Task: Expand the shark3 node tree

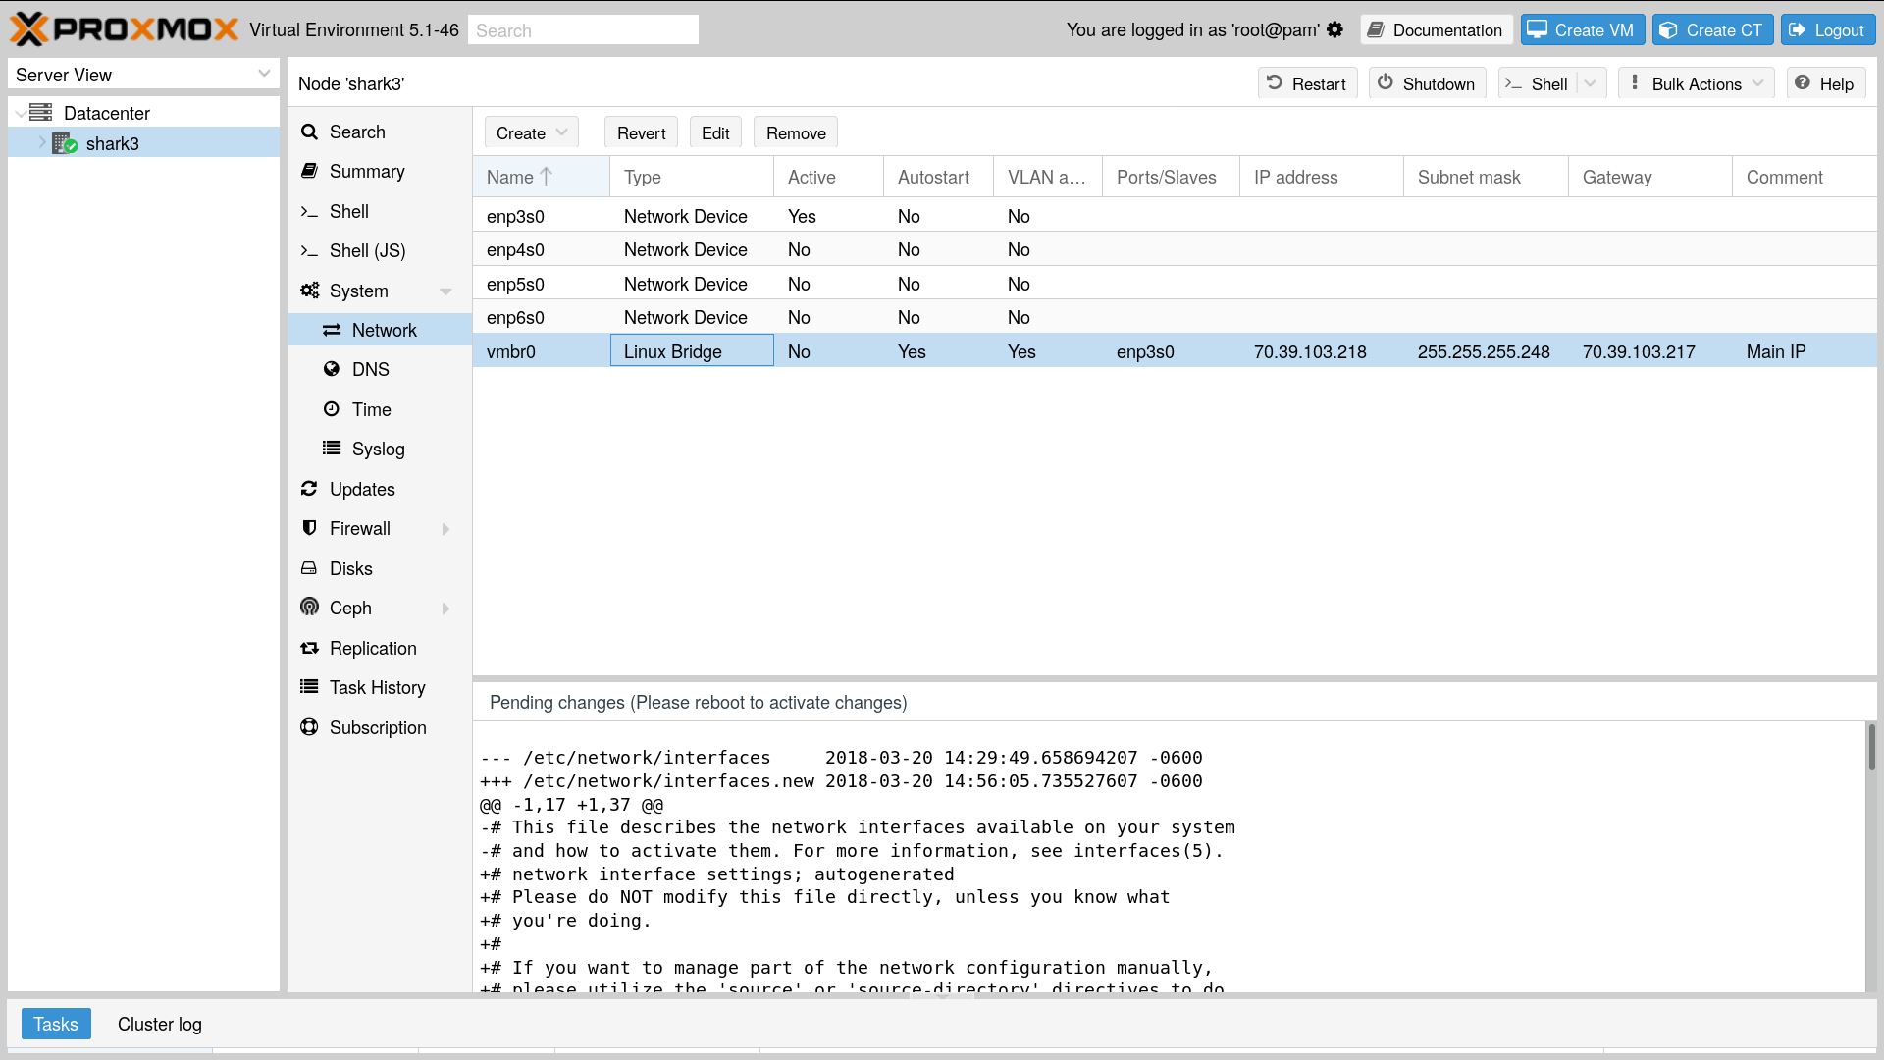Action: 42,143
